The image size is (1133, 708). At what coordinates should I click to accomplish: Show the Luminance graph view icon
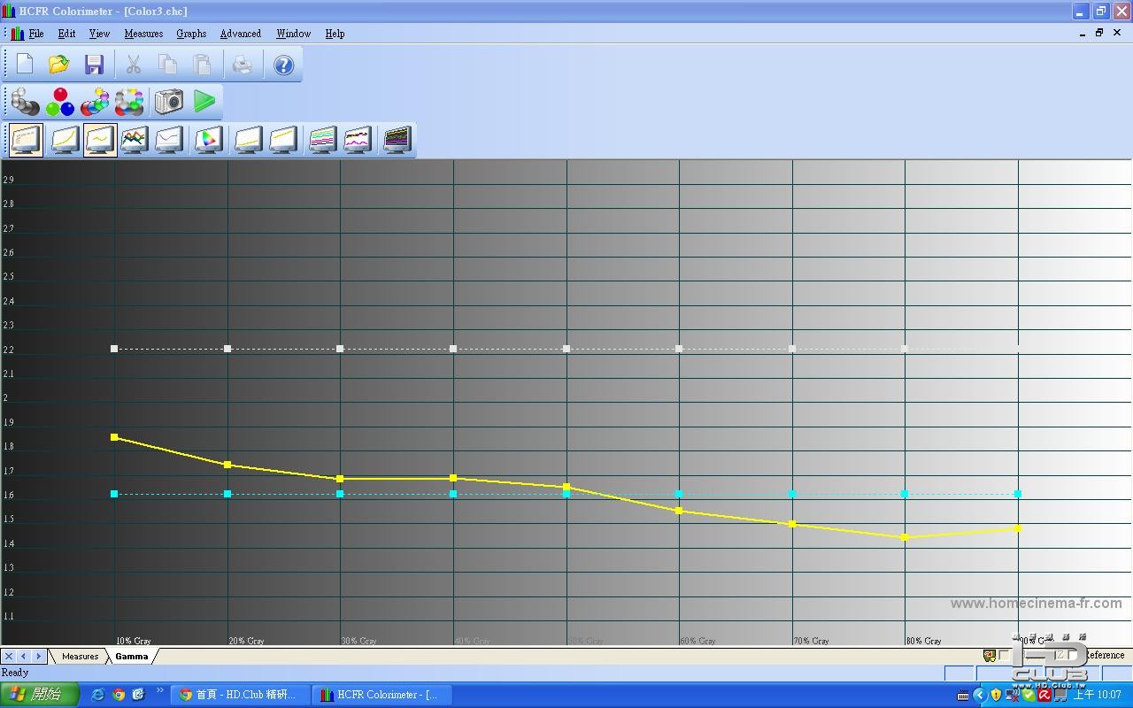click(66, 140)
